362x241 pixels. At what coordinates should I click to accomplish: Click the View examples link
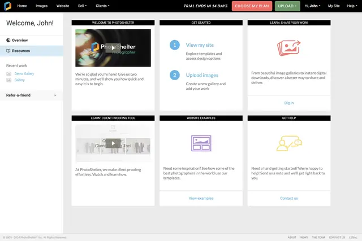201,198
